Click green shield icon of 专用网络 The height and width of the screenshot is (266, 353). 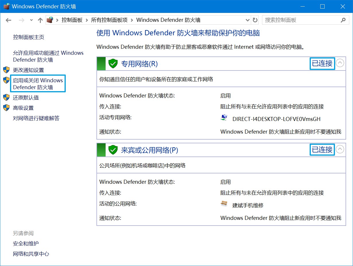pyautogui.click(x=113, y=64)
